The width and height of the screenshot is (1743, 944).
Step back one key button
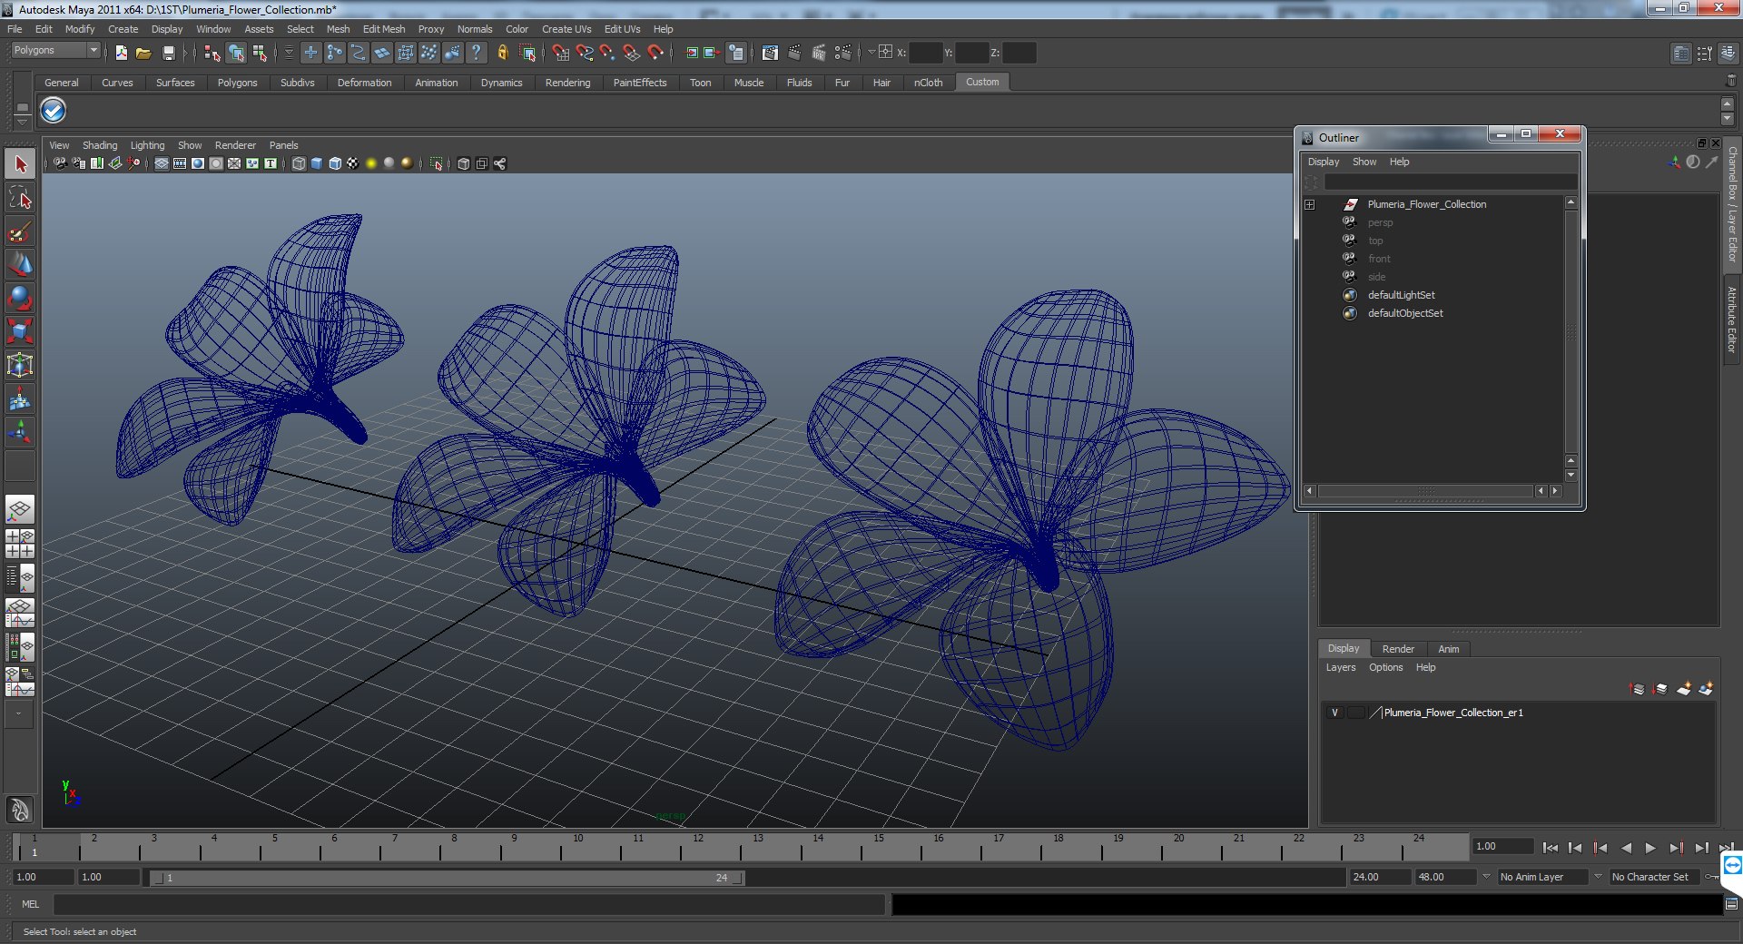point(1600,848)
